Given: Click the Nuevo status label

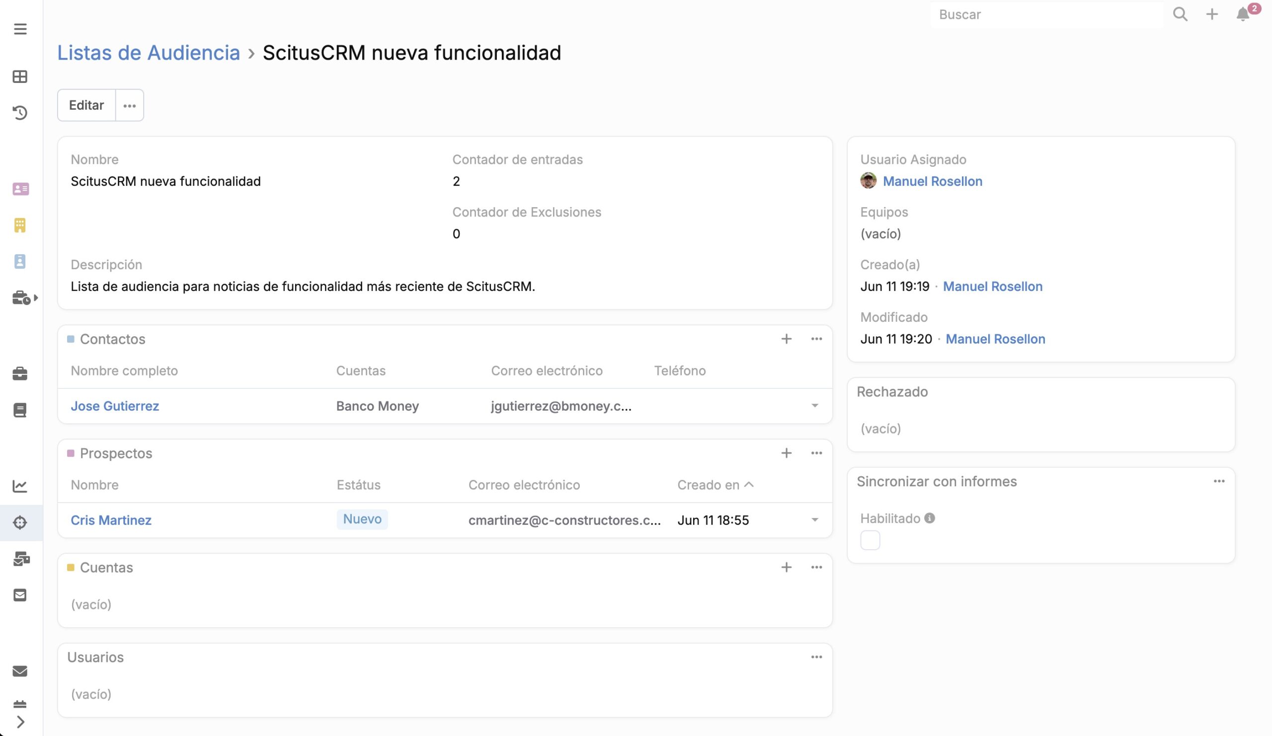Looking at the screenshot, I should coord(362,519).
